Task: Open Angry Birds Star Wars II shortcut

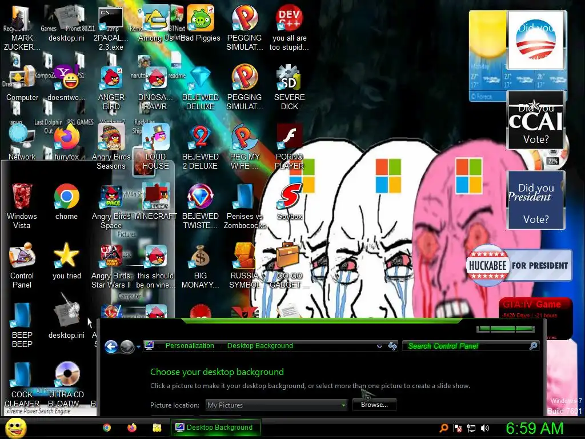Action: coord(111,266)
